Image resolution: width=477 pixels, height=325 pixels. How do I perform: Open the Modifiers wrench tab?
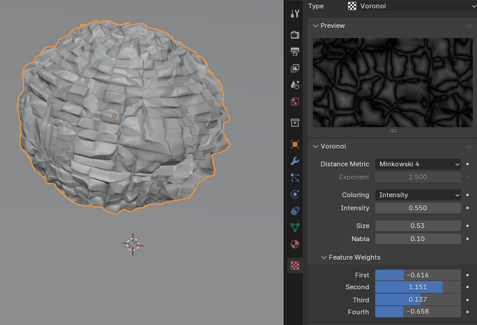click(x=294, y=161)
